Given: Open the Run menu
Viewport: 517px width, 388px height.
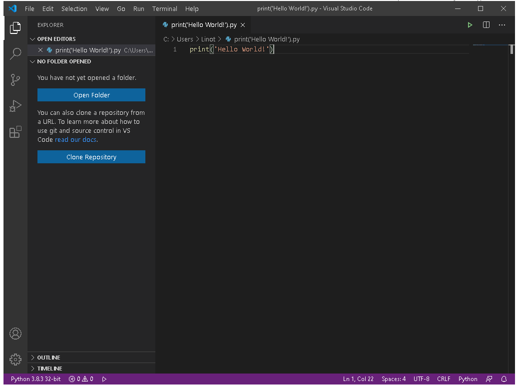Looking at the screenshot, I should point(139,9).
